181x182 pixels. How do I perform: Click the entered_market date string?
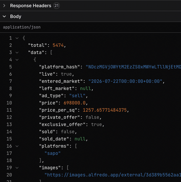point(125,82)
